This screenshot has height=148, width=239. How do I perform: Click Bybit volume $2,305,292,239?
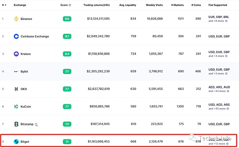pyautogui.click(x=98, y=71)
